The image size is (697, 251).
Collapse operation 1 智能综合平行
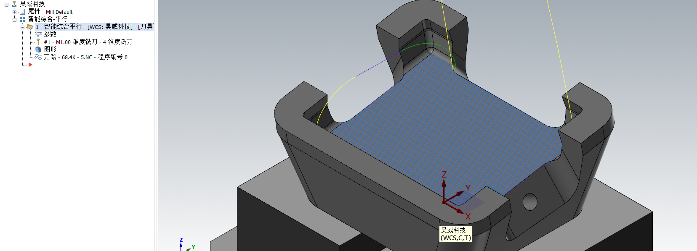pos(23,27)
